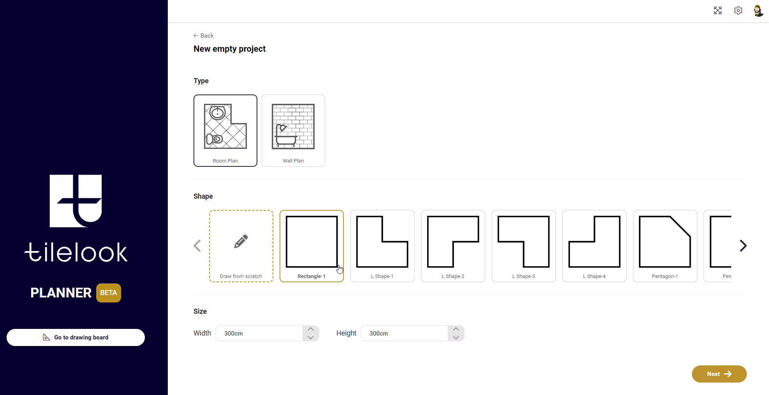Viewport: 769px width, 395px height.
Task: Go back using the Back link
Action: pos(204,36)
